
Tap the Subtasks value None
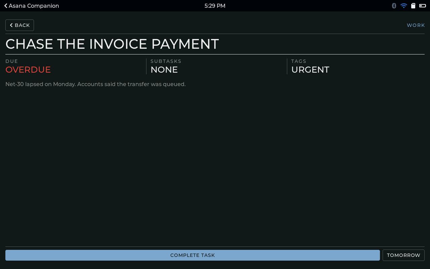[164, 70]
